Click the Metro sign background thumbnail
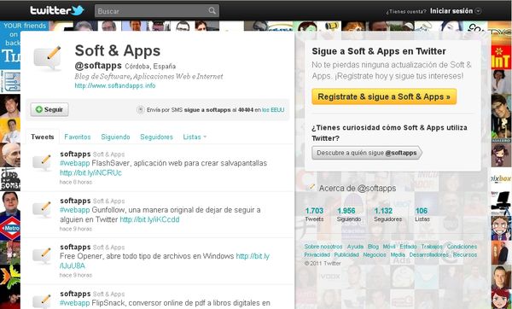The image size is (512, 309). click(10, 228)
